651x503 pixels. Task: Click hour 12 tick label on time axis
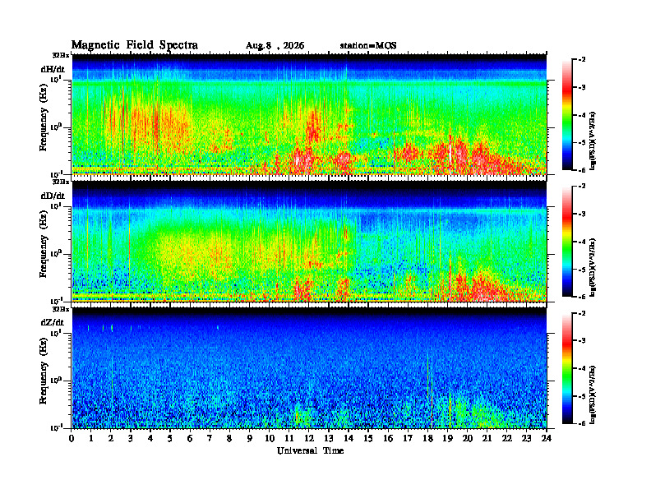(309, 439)
